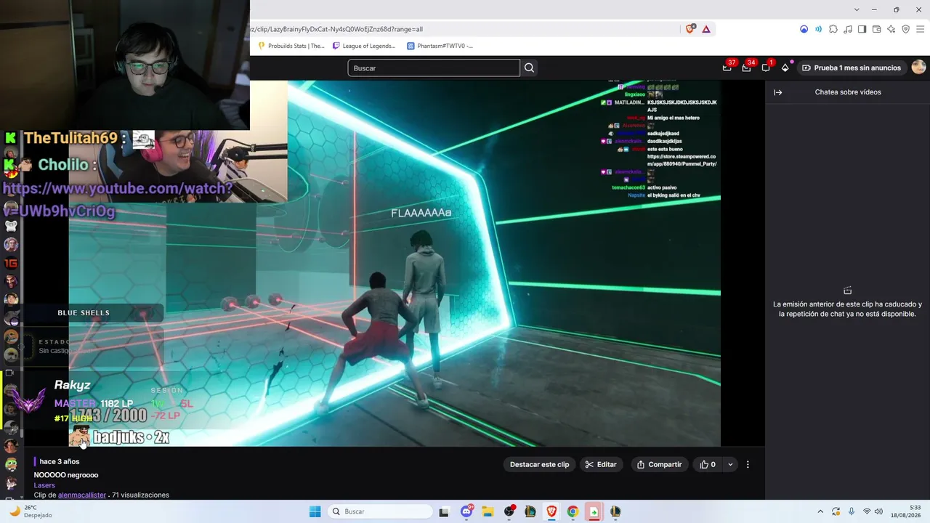Open the browser extensions puzzle icon
This screenshot has height=523, width=930.
click(x=833, y=29)
